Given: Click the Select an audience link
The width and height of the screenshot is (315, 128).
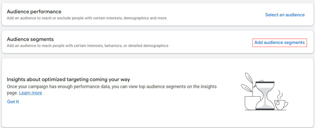Looking at the screenshot, I should pos(285,15).
